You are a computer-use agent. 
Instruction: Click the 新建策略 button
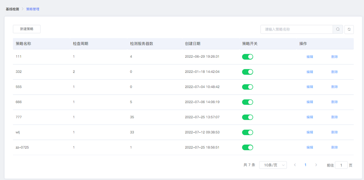27,29
